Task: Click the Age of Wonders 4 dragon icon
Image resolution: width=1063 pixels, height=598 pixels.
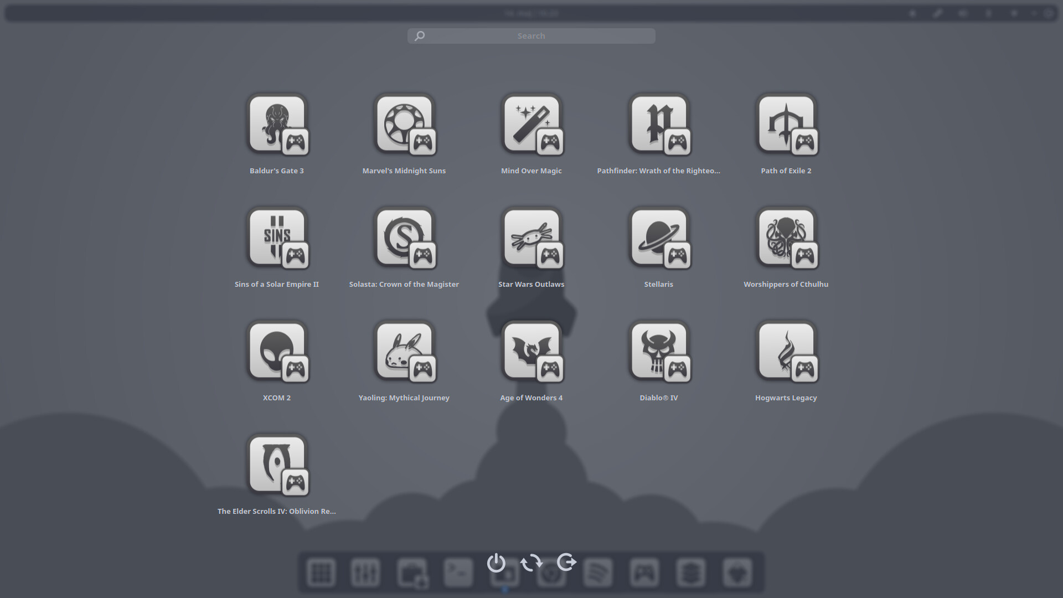Action: click(x=532, y=352)
